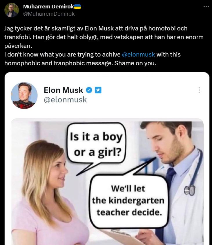Open the Muharrem Demirok display name link
This screenshot has height=245, width=212.
point(48,7)
